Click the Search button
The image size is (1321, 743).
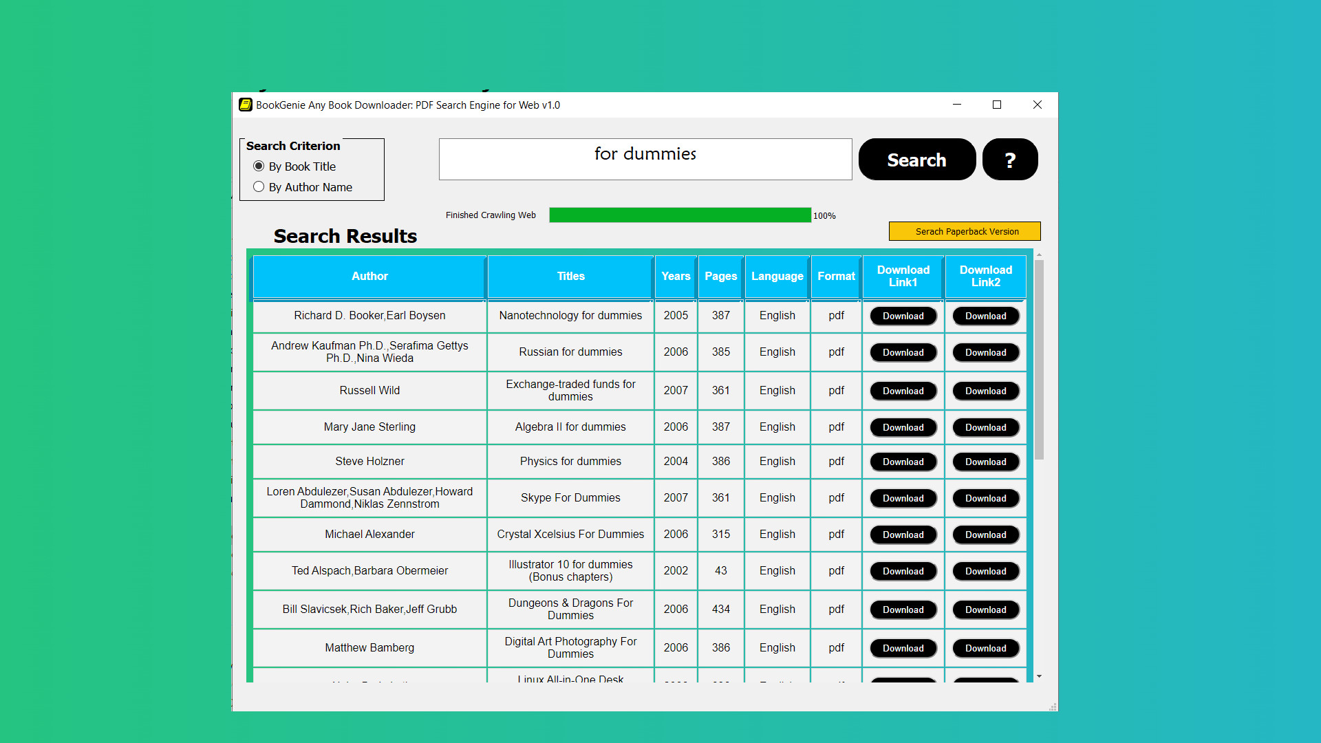[x=916, y=160]
